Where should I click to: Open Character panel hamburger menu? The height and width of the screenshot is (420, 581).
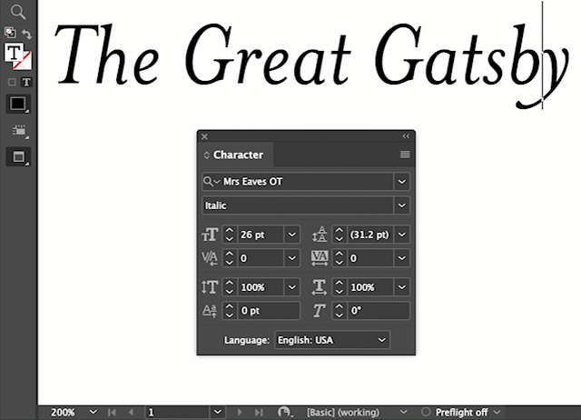click(405, 155)
